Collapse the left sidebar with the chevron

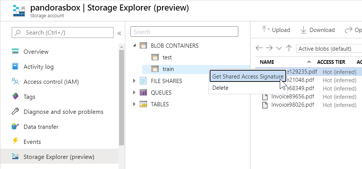119,33
